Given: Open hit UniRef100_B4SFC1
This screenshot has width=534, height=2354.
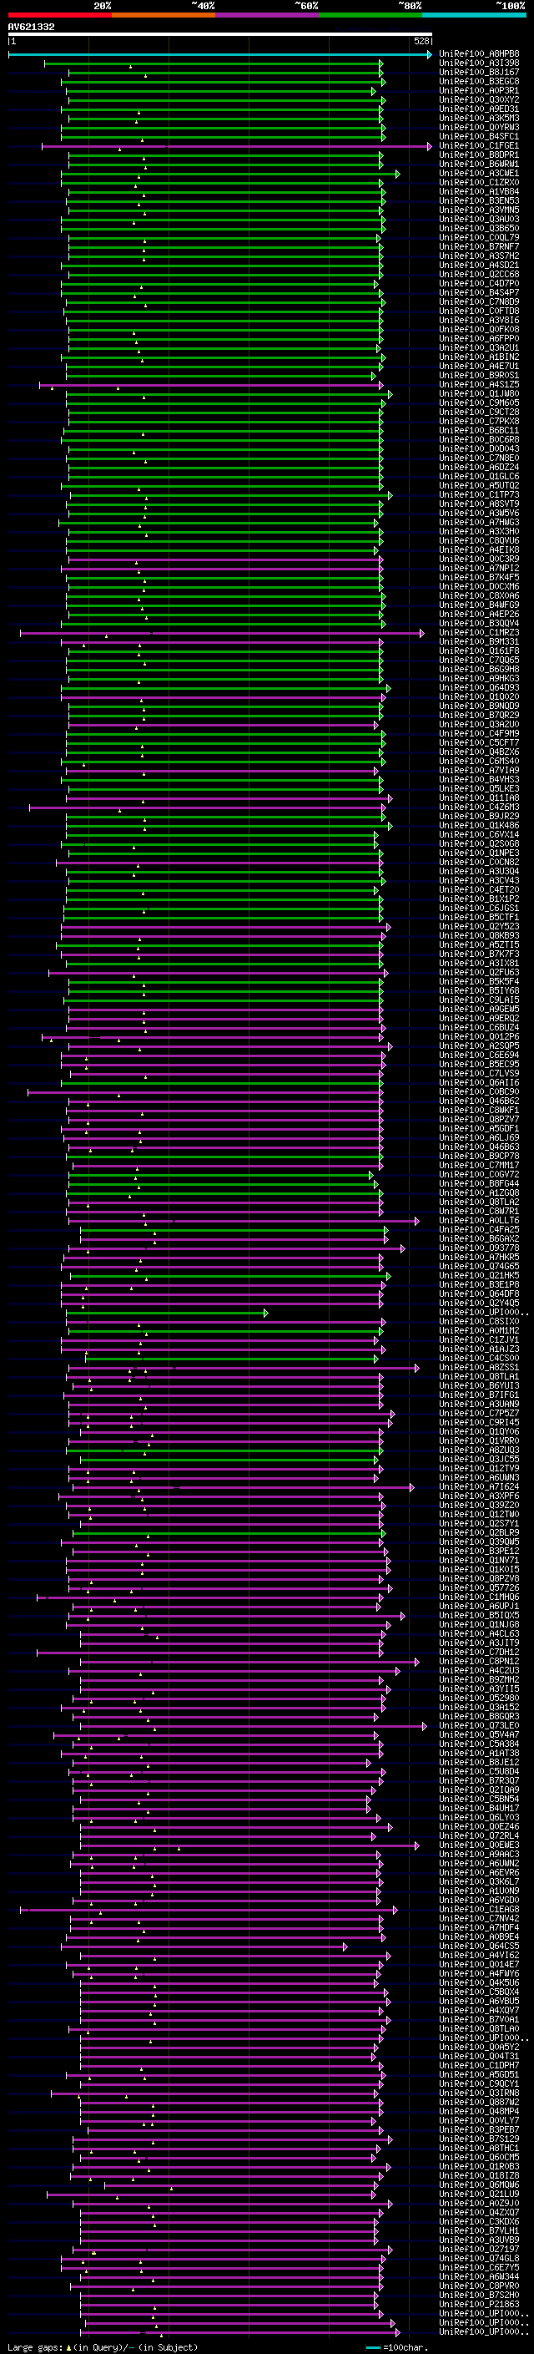Looking at the screenshot, I should click(x=479, y=136).
